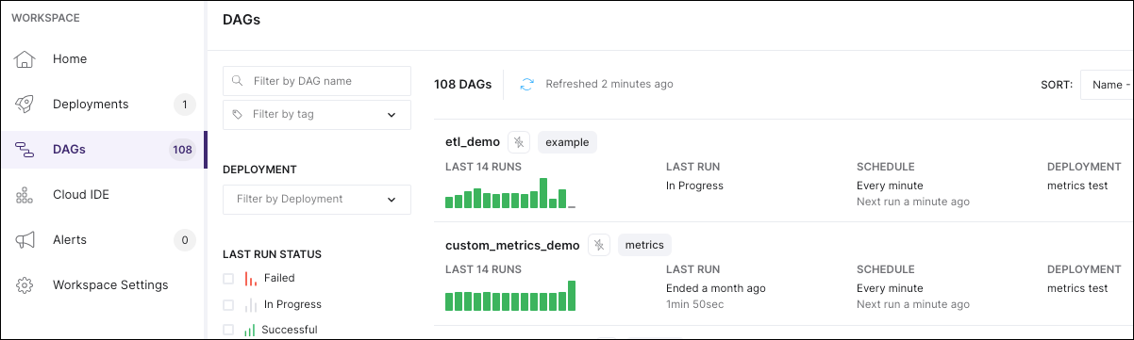Click the icon beside custom_metrics_demo name
This screenshot has width=1134, height=340.
tap(599, 245)
